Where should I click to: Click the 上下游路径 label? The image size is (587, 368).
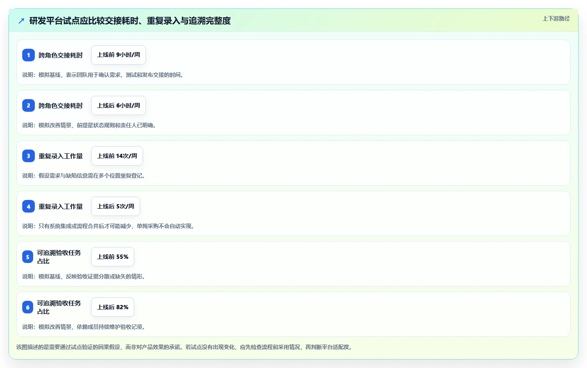[556, 18]
